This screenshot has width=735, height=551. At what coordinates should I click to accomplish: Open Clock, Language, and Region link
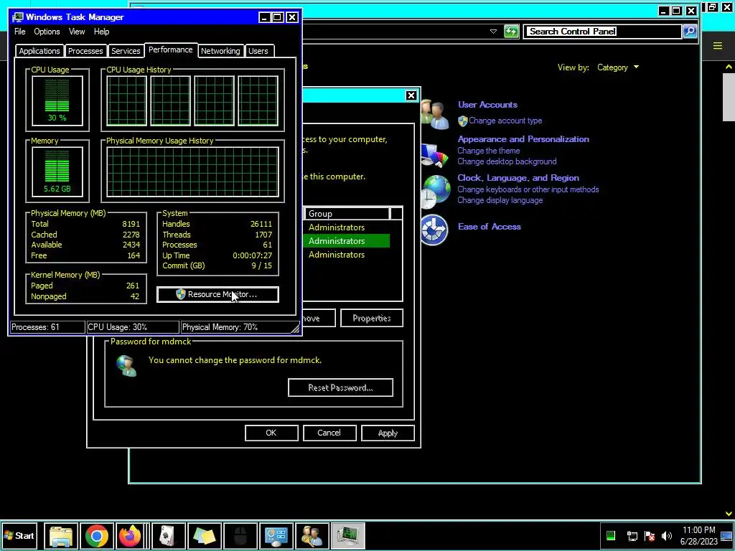[x=518, y=178]
